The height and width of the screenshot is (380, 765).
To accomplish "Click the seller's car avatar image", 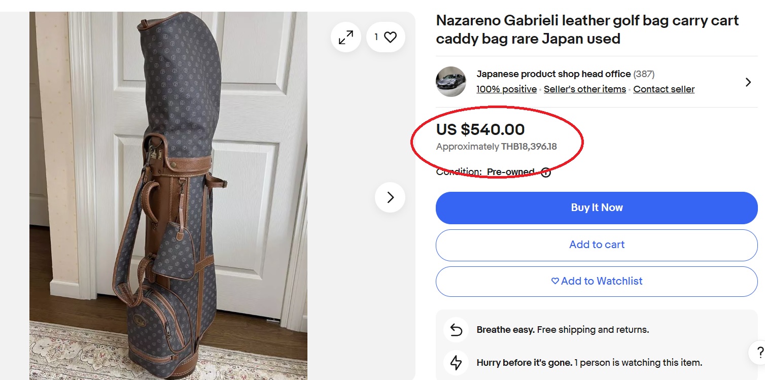I will click(x=451, y=81).
